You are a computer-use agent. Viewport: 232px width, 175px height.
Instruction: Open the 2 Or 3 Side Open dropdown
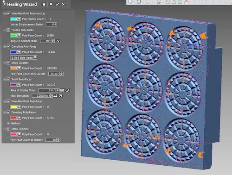(x=24, y=57)
